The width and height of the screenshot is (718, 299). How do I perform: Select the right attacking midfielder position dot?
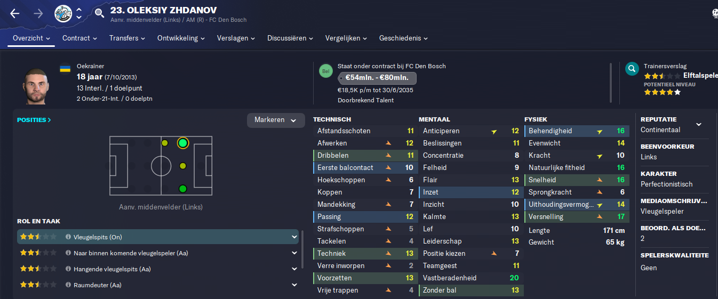pyautogui.click(x=183, y=189)
